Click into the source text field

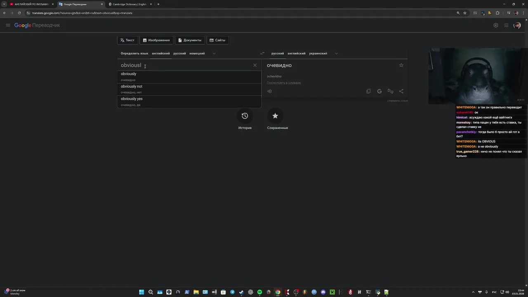tap(186, 65)
